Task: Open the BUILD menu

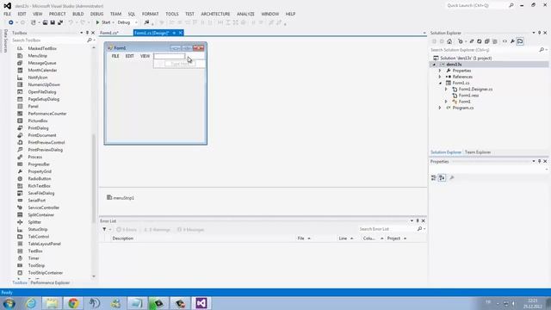Action: click(78, 14)
